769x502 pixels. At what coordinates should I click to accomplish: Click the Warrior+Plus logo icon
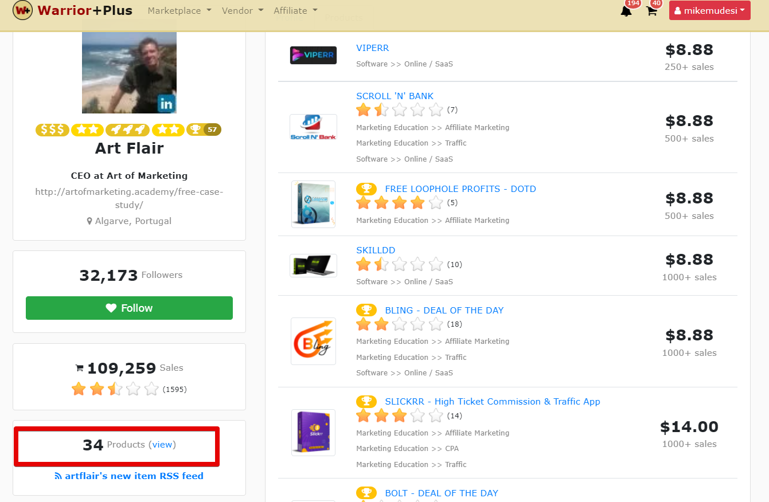pyautogui.click(x=22, y=10)
